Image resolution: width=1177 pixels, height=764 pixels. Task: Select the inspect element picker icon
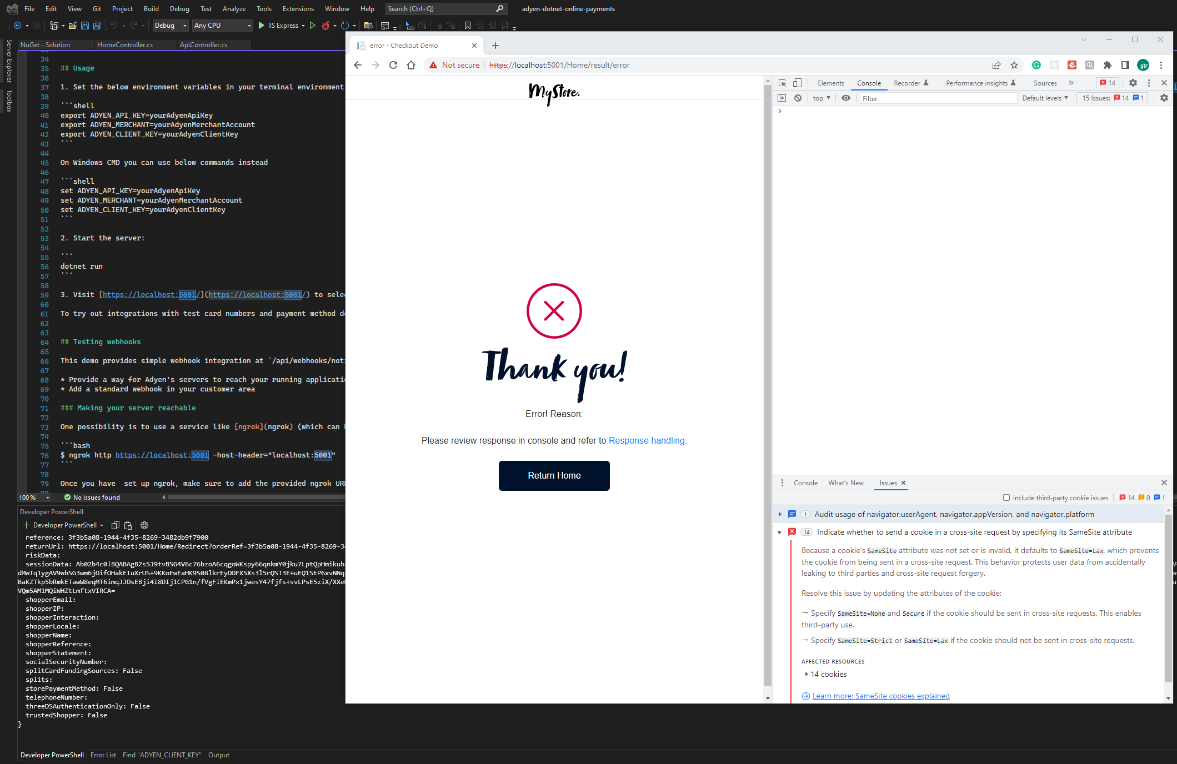pos(782,83)
